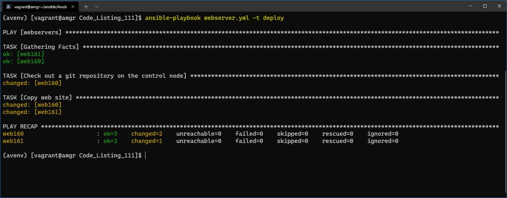
Task: Click the PowerShell icon on the tab
Action: coord(9,7)
